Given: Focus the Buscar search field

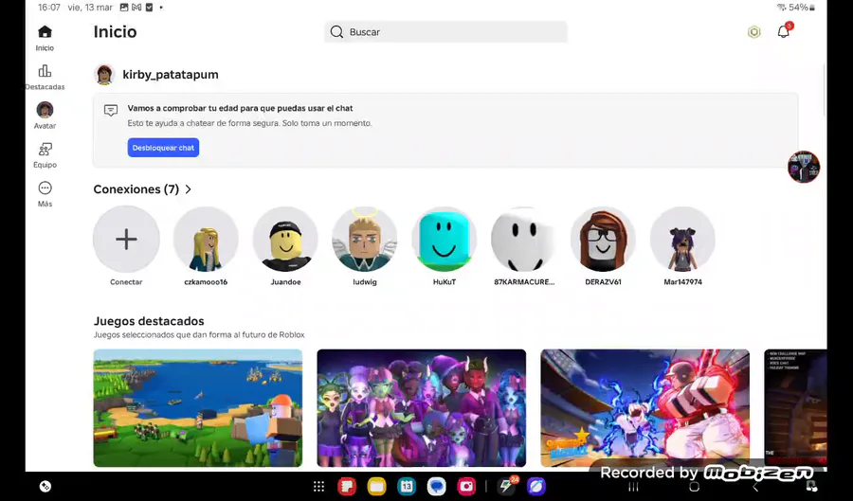Looking at the screenshot, I should [446, 32].
